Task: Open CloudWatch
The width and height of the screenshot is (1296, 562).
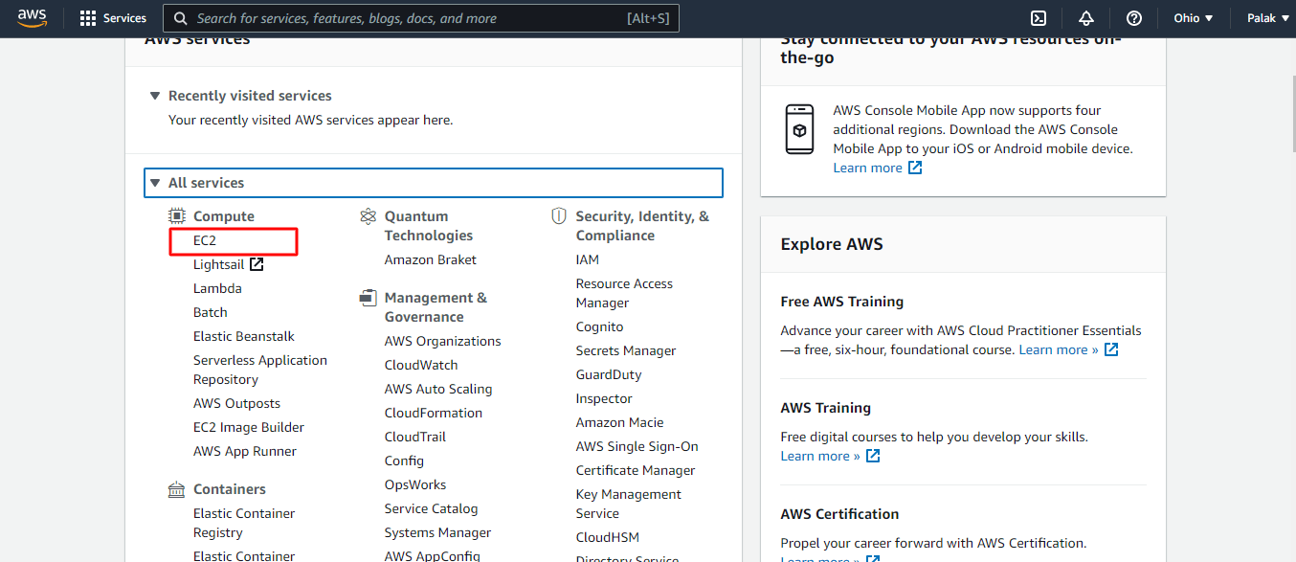Action: point(421,365)
